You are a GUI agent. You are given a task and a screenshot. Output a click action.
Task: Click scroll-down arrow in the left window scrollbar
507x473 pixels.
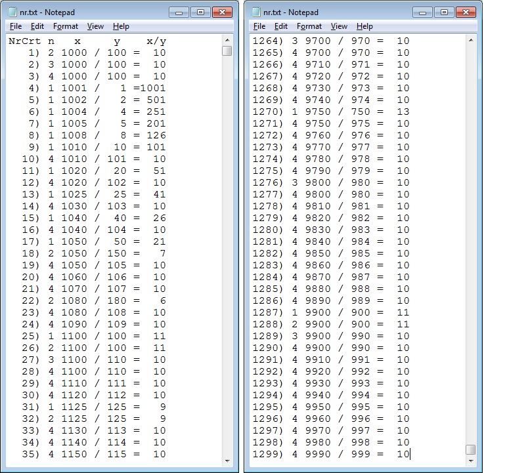pos(227,461)
